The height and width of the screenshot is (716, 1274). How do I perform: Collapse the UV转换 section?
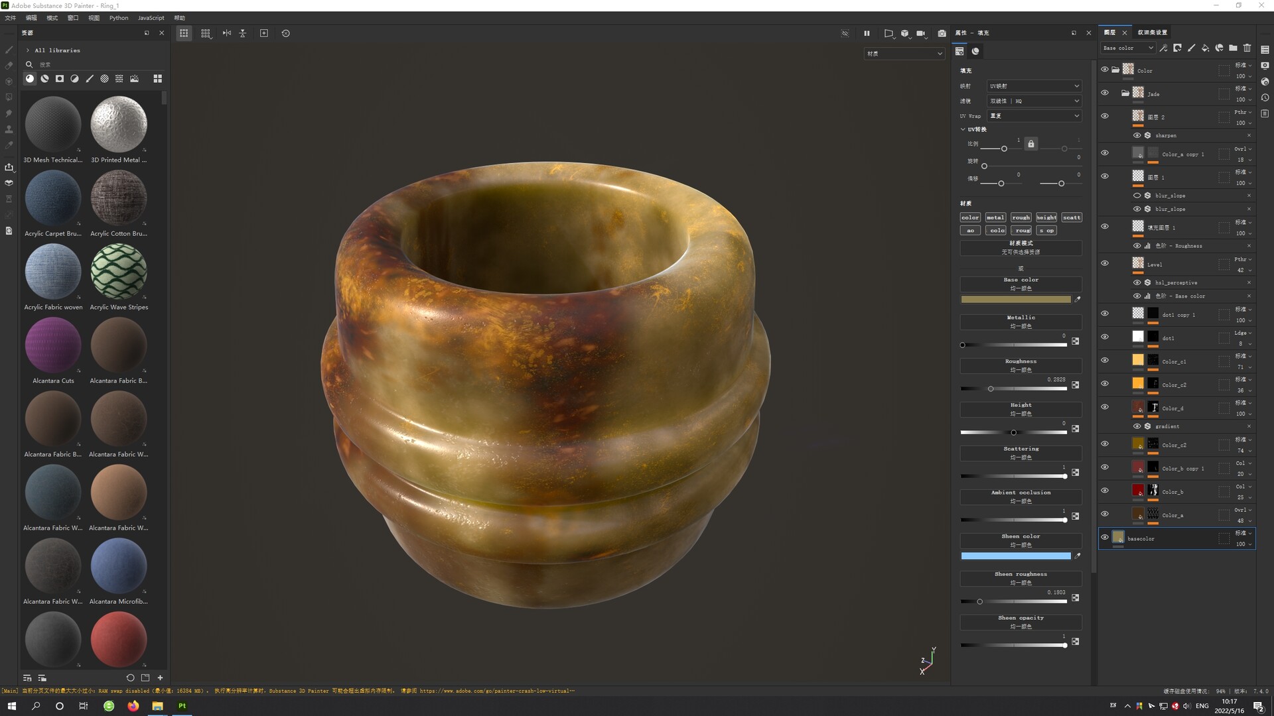point(963,129)
